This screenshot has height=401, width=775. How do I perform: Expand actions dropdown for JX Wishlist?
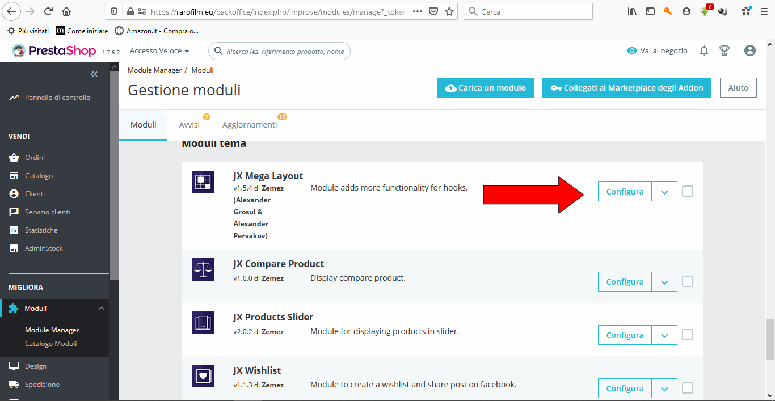pyautogui.click(x=664, y=388)
